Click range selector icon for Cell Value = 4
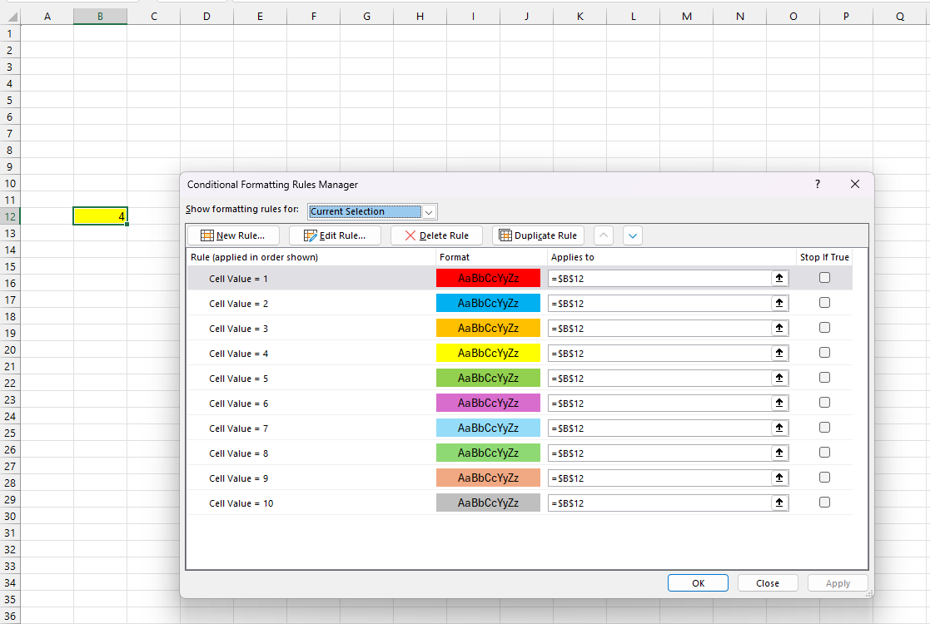Image resolution: width=930 pixels, height=624 pixels. click(779, 354)
